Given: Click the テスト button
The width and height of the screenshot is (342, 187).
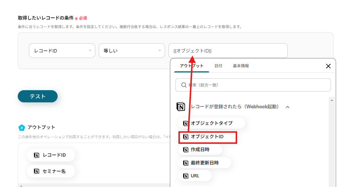Looking at the screenshot, I should pos(38,96).
